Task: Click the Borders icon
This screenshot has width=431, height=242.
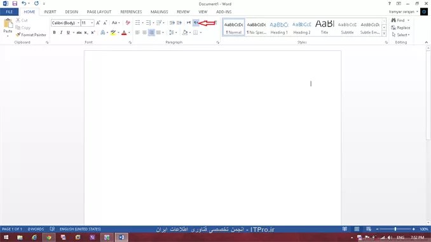Action: (195, 32)
